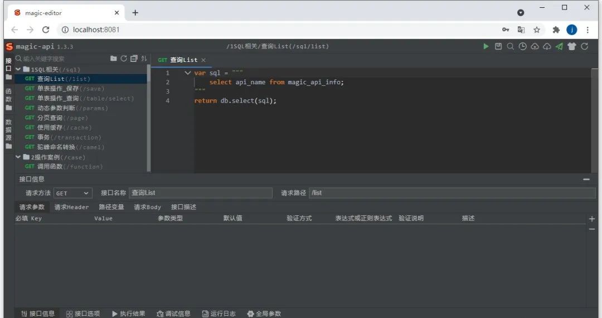Open the 调试信息 bottom tab
The width and height of the screenshot is (602, 318).
coord(173,314)
